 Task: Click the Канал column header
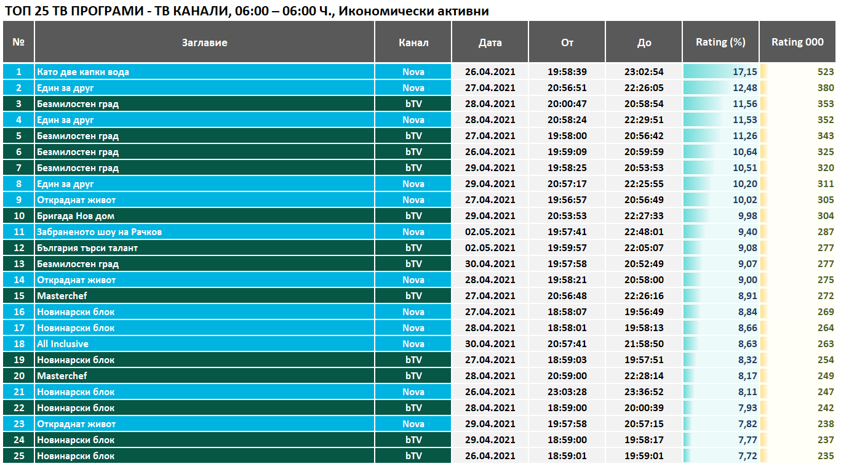pos(413,42)
